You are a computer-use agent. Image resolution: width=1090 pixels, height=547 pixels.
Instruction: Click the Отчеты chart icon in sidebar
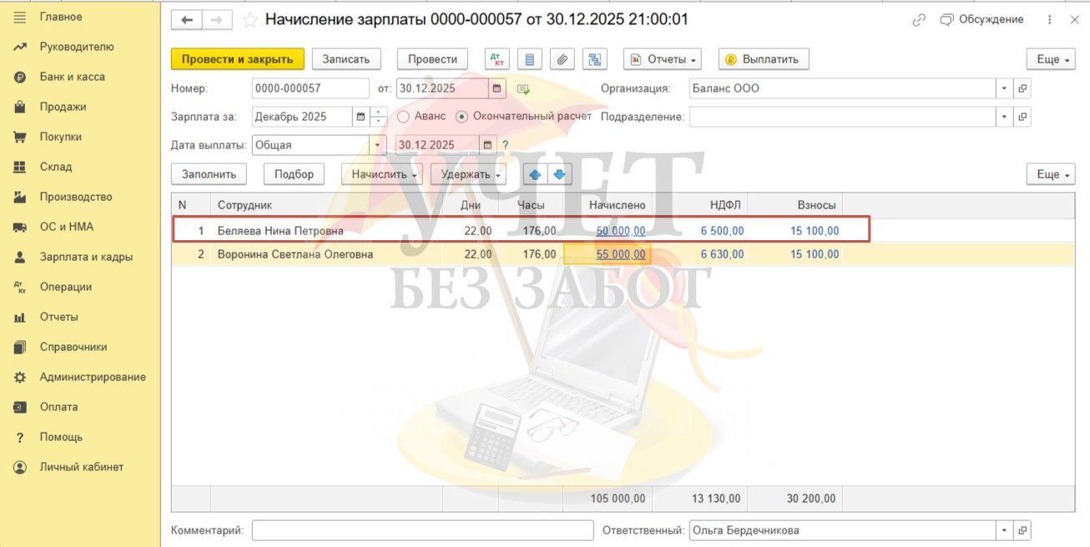(20, 317)
